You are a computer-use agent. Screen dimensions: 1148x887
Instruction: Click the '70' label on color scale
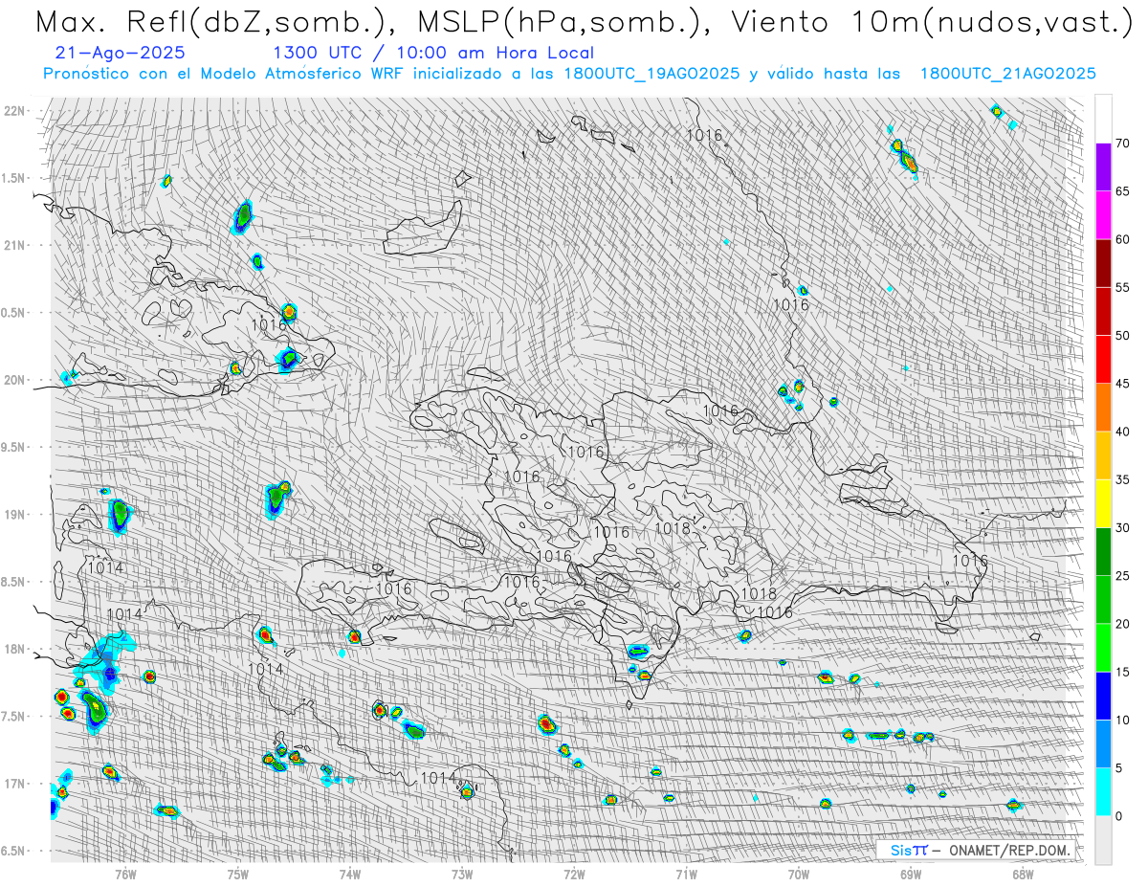pyautogui.click(x=1123, y=144)
